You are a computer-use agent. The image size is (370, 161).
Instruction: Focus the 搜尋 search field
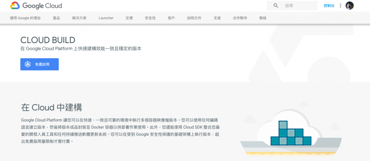click(x=292, y=6)
